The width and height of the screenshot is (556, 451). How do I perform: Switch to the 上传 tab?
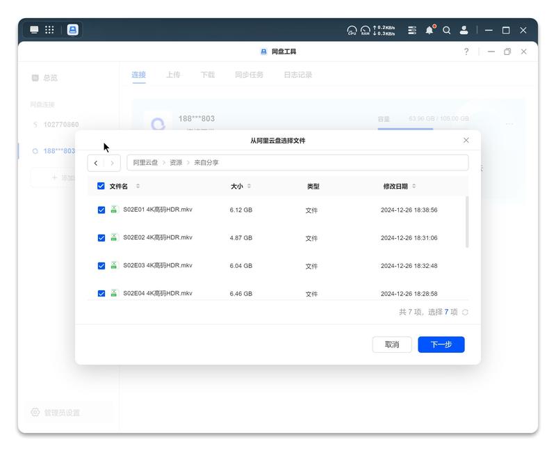173,74
